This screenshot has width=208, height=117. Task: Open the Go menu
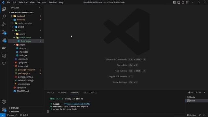click(38, 2)
